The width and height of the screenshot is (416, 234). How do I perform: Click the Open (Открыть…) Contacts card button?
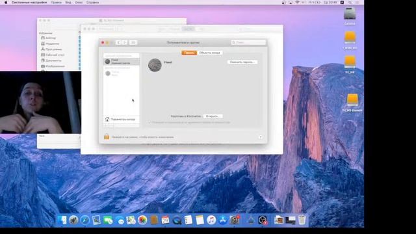[213, 116]
